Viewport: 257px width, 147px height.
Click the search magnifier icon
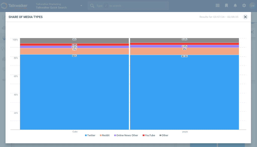click(92, 6)
